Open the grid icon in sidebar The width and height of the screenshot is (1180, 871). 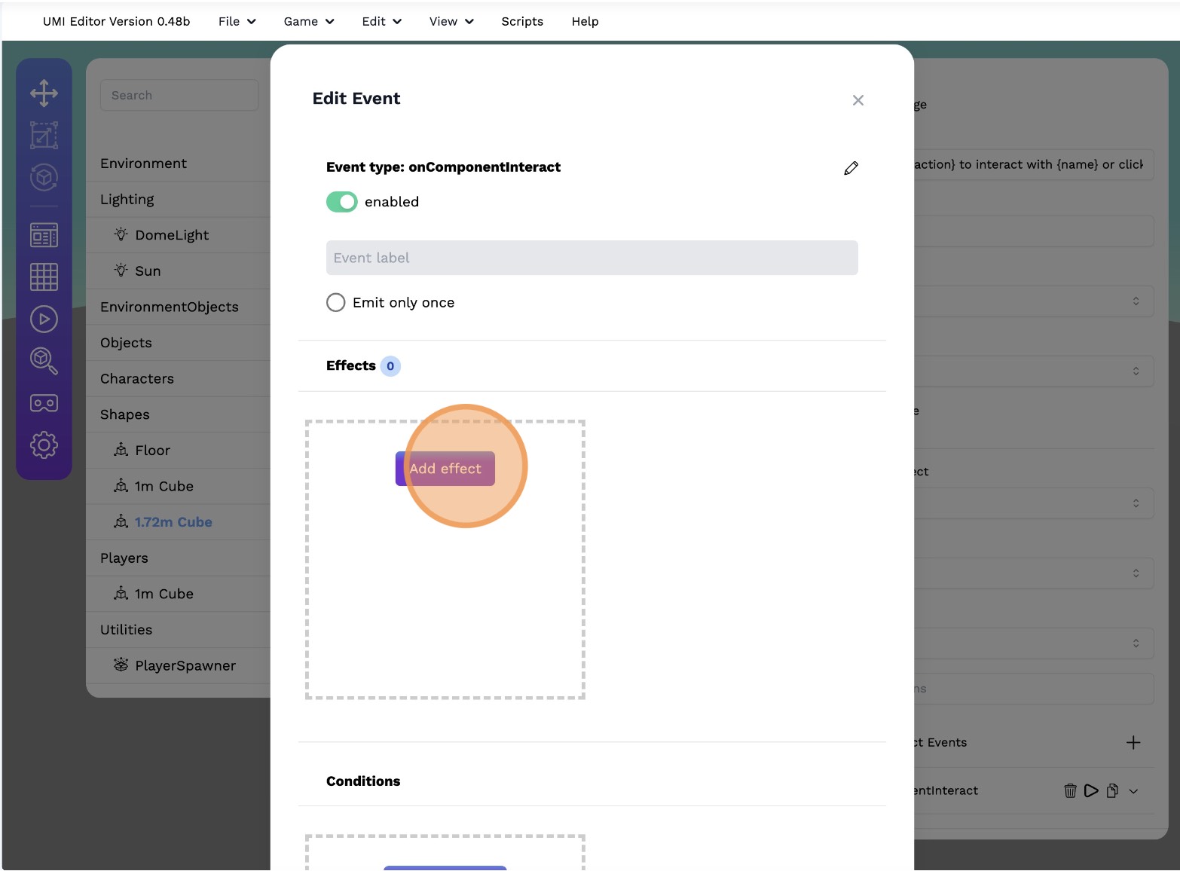click(x=44, y=277)
